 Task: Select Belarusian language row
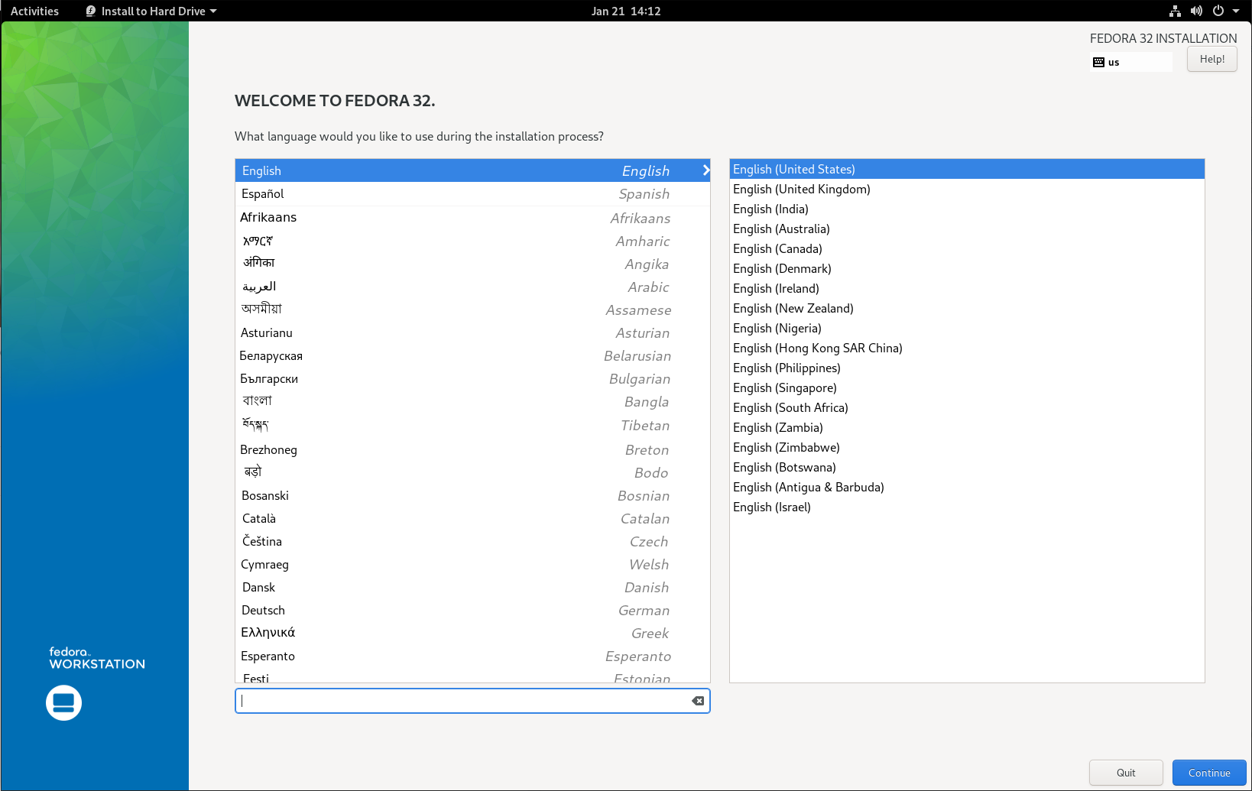tap(472, 355)
